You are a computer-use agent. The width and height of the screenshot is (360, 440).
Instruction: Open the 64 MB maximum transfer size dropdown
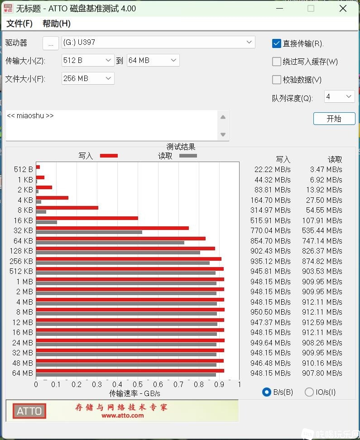153,60
